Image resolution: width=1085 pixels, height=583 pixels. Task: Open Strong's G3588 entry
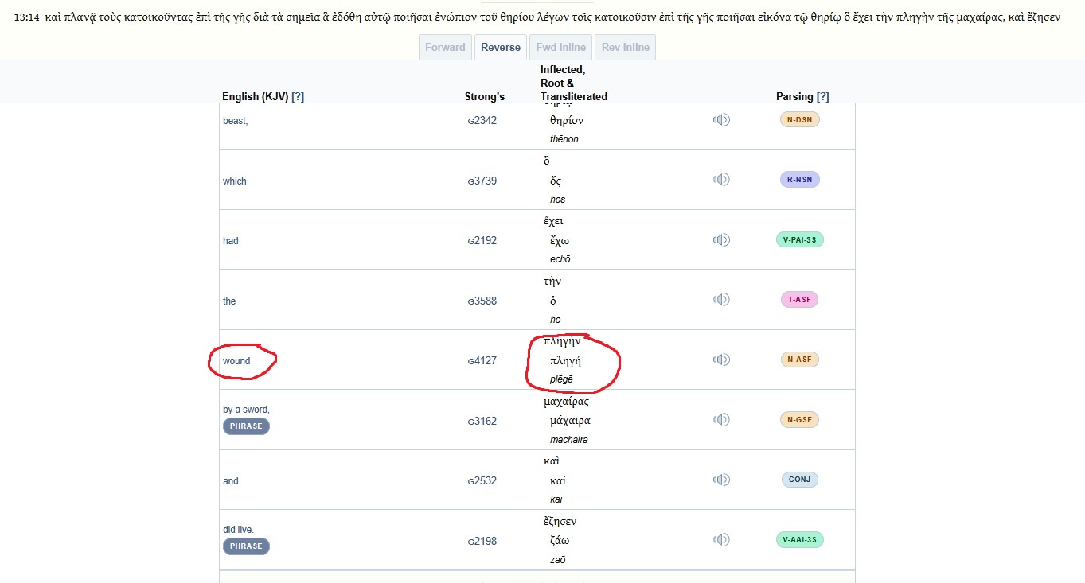pyautogui.click(x=482, y=301)
